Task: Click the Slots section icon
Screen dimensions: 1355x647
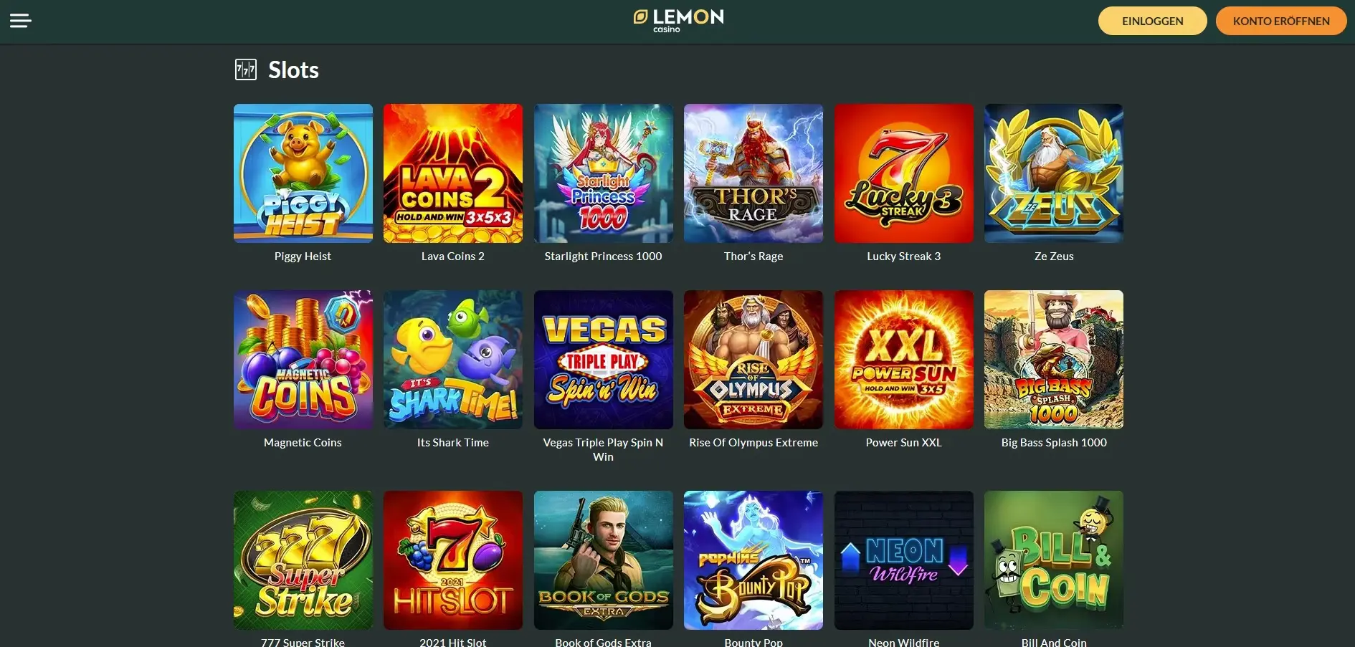Action: click(x=246, y=70)
